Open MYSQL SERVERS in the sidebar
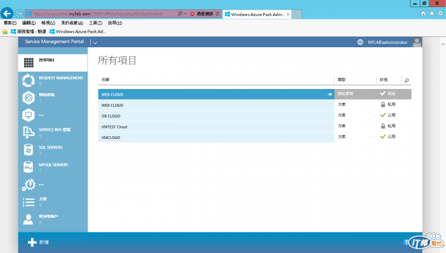Viewport: 446px width, 253px height. [52, 167]
